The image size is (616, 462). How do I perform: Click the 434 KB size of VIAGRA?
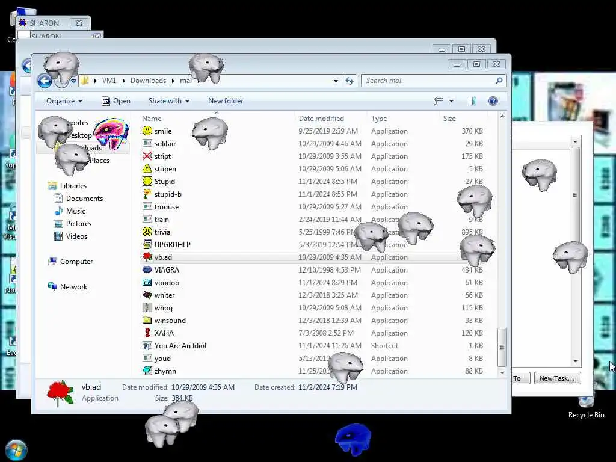tap(472, 270)
